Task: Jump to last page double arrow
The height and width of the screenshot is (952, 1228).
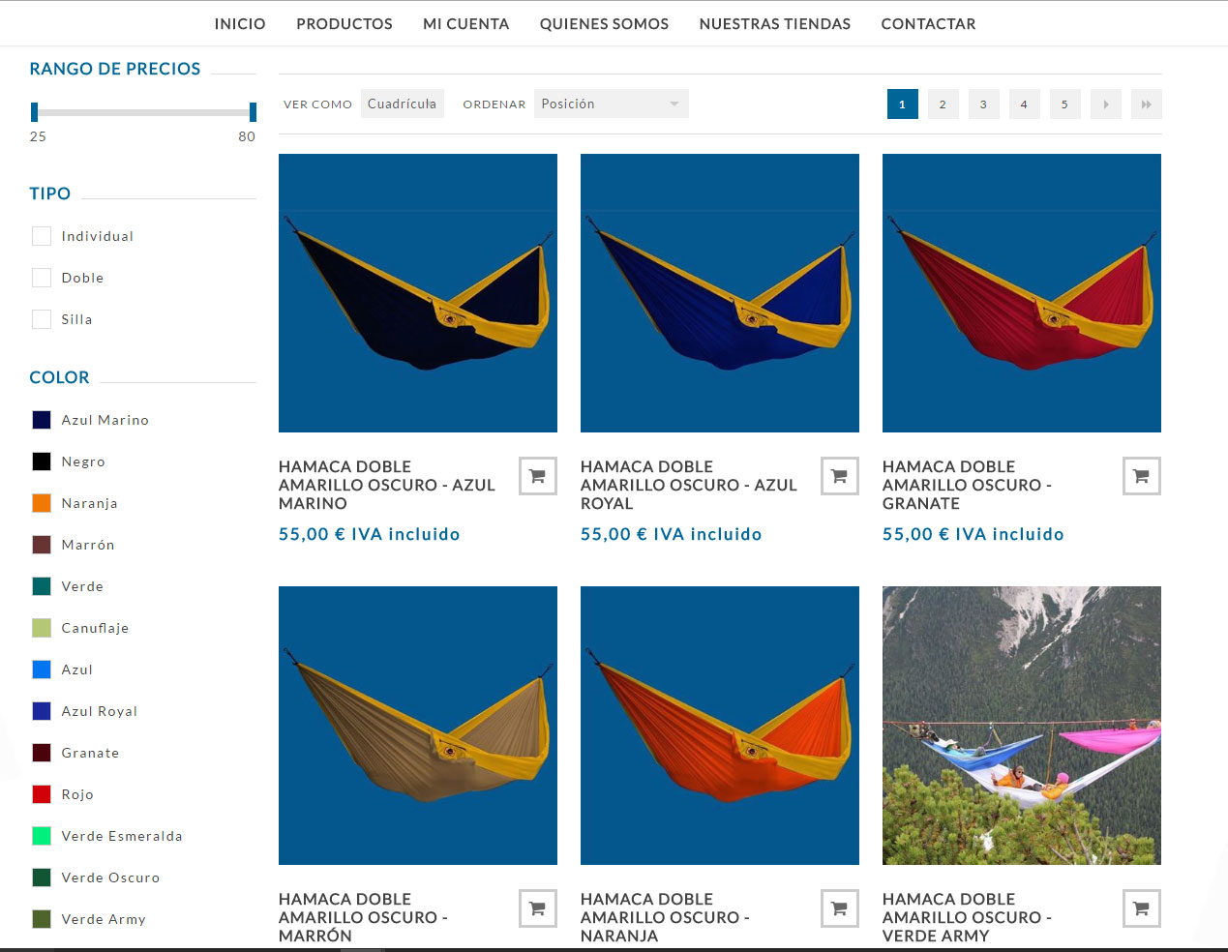Action: (1146, 104)
